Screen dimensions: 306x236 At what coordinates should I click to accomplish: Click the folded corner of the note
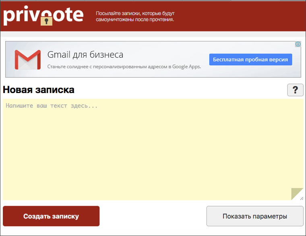pos(296,193)
